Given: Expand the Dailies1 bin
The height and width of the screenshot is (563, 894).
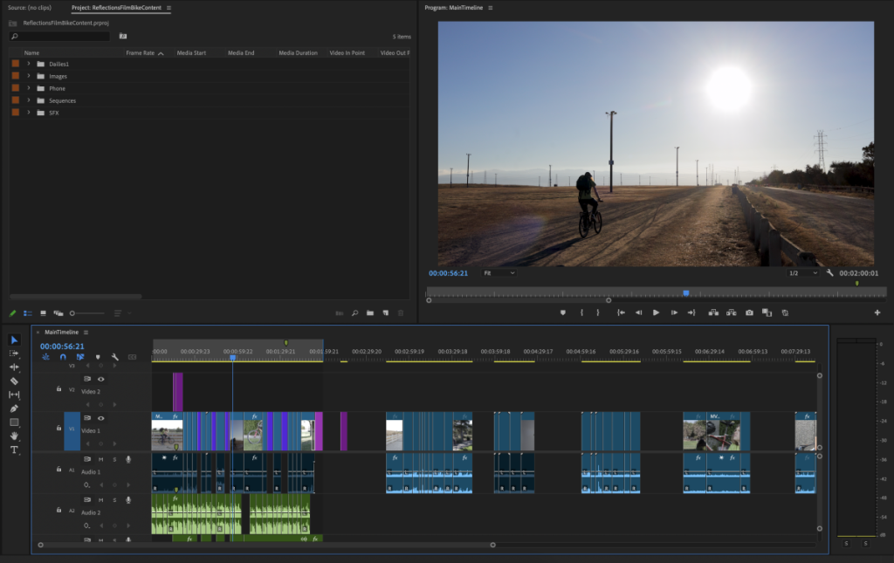Looking at the screenshot, I should click(29, 64).
